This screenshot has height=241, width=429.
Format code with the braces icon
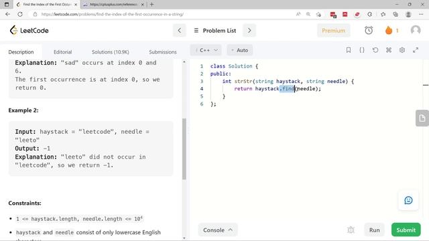click(x=362, y=50)
